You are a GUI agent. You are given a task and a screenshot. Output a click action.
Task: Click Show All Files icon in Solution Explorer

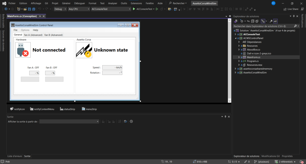click(x=257, y=21)
